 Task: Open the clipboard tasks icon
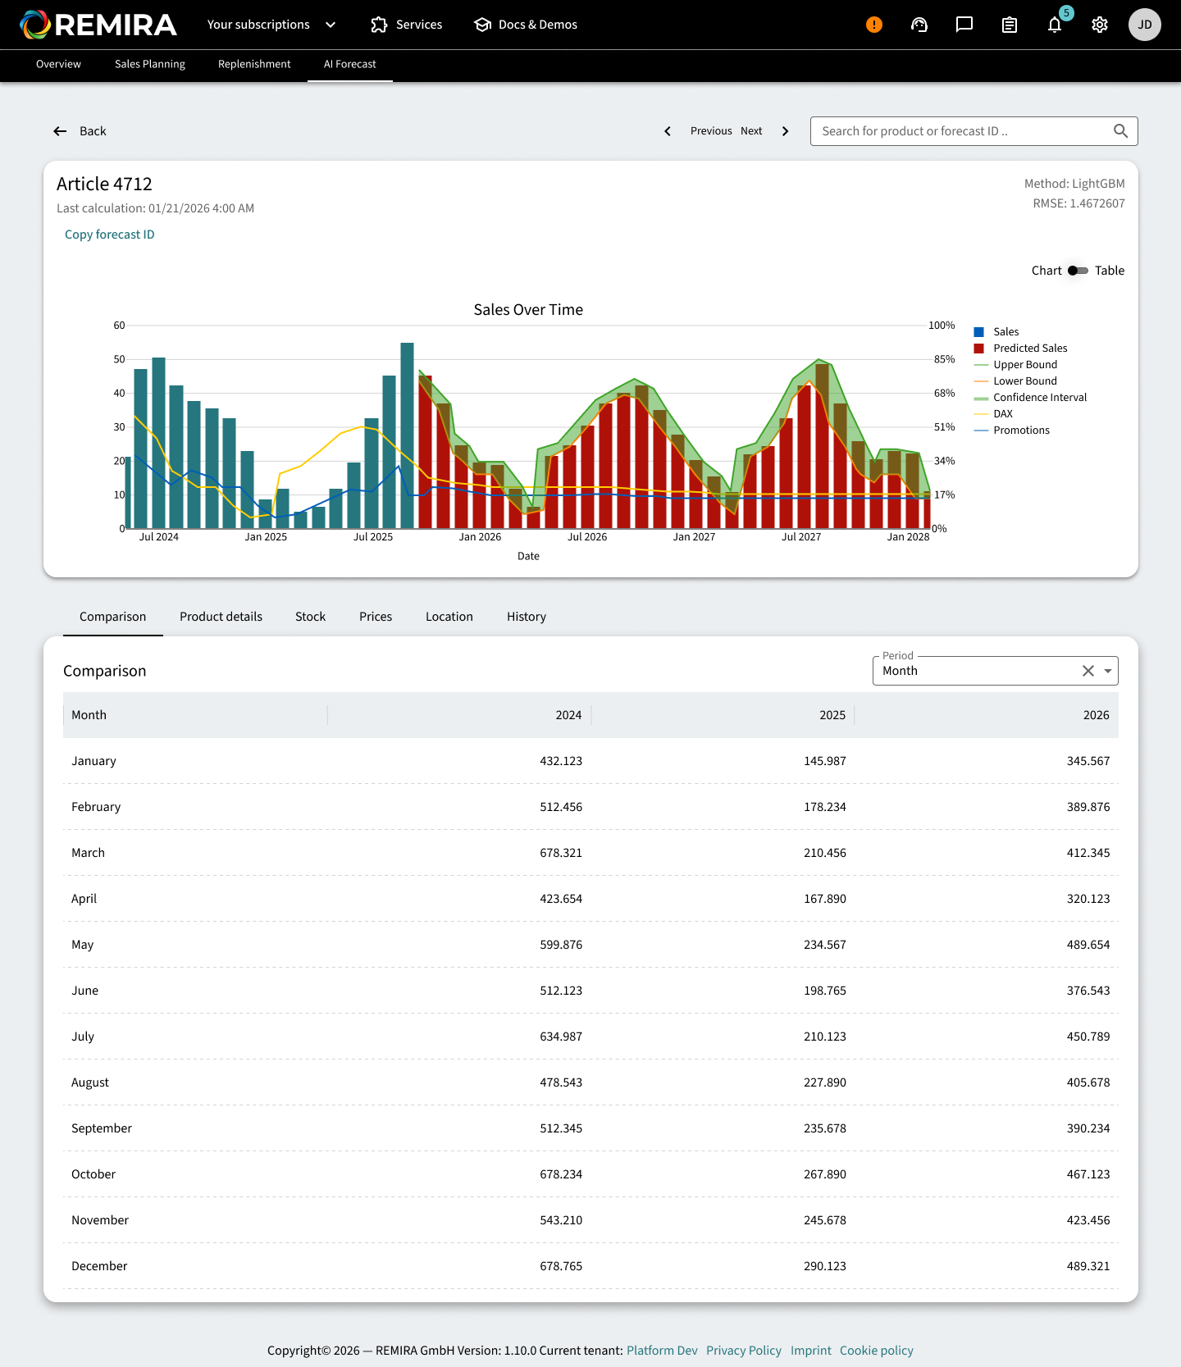[1010, 25]
